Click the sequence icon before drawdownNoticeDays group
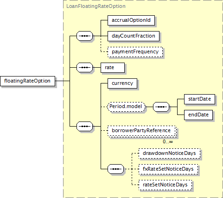 coord(115,169)
